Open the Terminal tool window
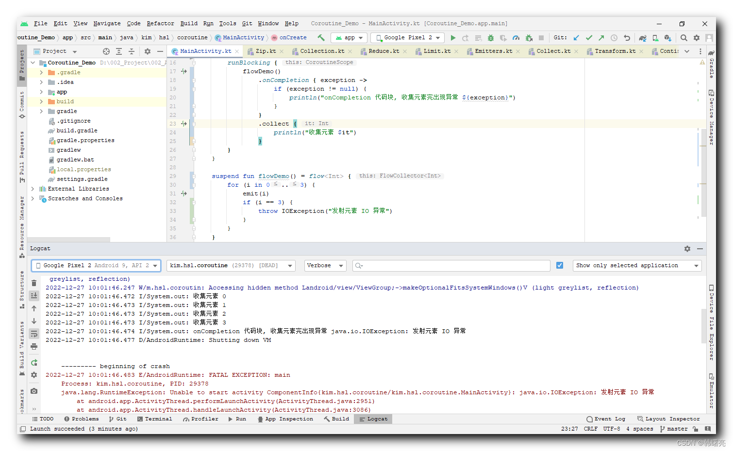This screenshot has height=451, width=733. click(154, 419)
